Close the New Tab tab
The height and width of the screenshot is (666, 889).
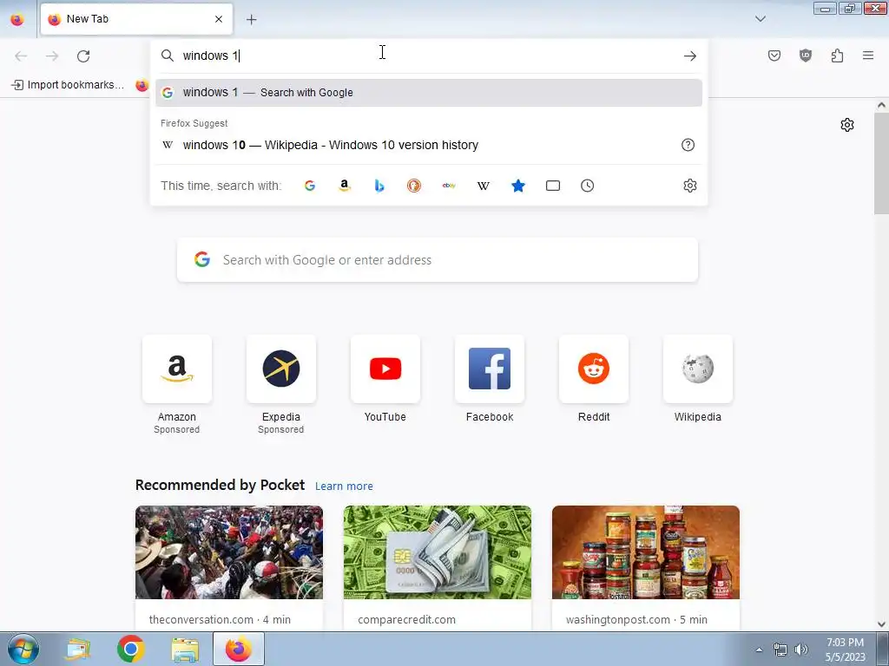(219, 19)
